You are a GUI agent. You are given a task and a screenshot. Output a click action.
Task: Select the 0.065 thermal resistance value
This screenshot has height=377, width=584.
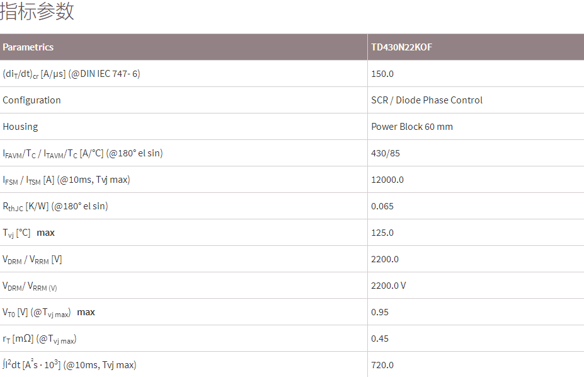[382, 206]
